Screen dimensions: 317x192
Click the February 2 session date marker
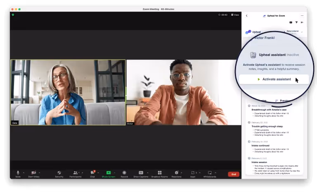249,158
